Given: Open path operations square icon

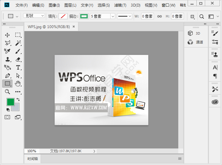Looking at the screenshot, I should pyautogui.click(x=192, y=17).
